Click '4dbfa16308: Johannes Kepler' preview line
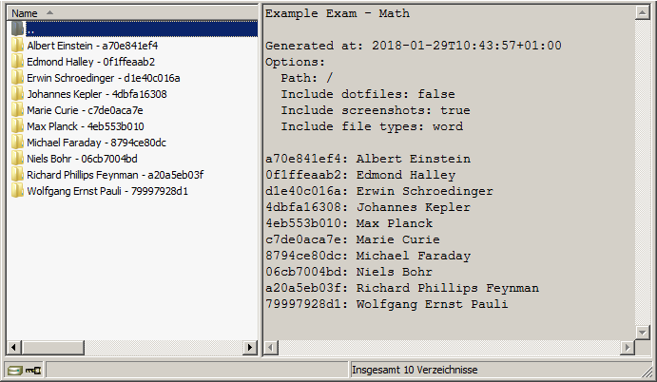The width and height of the screenshot is (657, 382). pos(368,207)
